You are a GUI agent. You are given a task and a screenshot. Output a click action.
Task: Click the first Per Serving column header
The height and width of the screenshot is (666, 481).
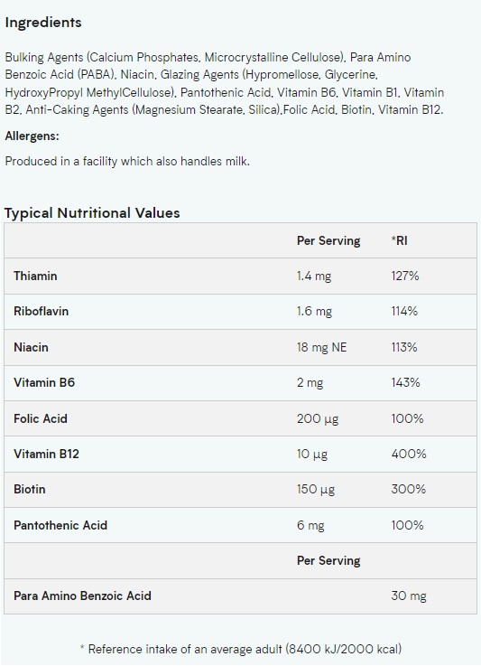pos(328,241)
